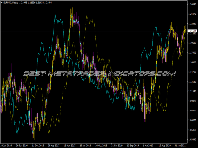Select the 1.03440 price at axis bottom
Image resolution: width=198 pixels, height=148 pixels.
(x=192, y=139)
